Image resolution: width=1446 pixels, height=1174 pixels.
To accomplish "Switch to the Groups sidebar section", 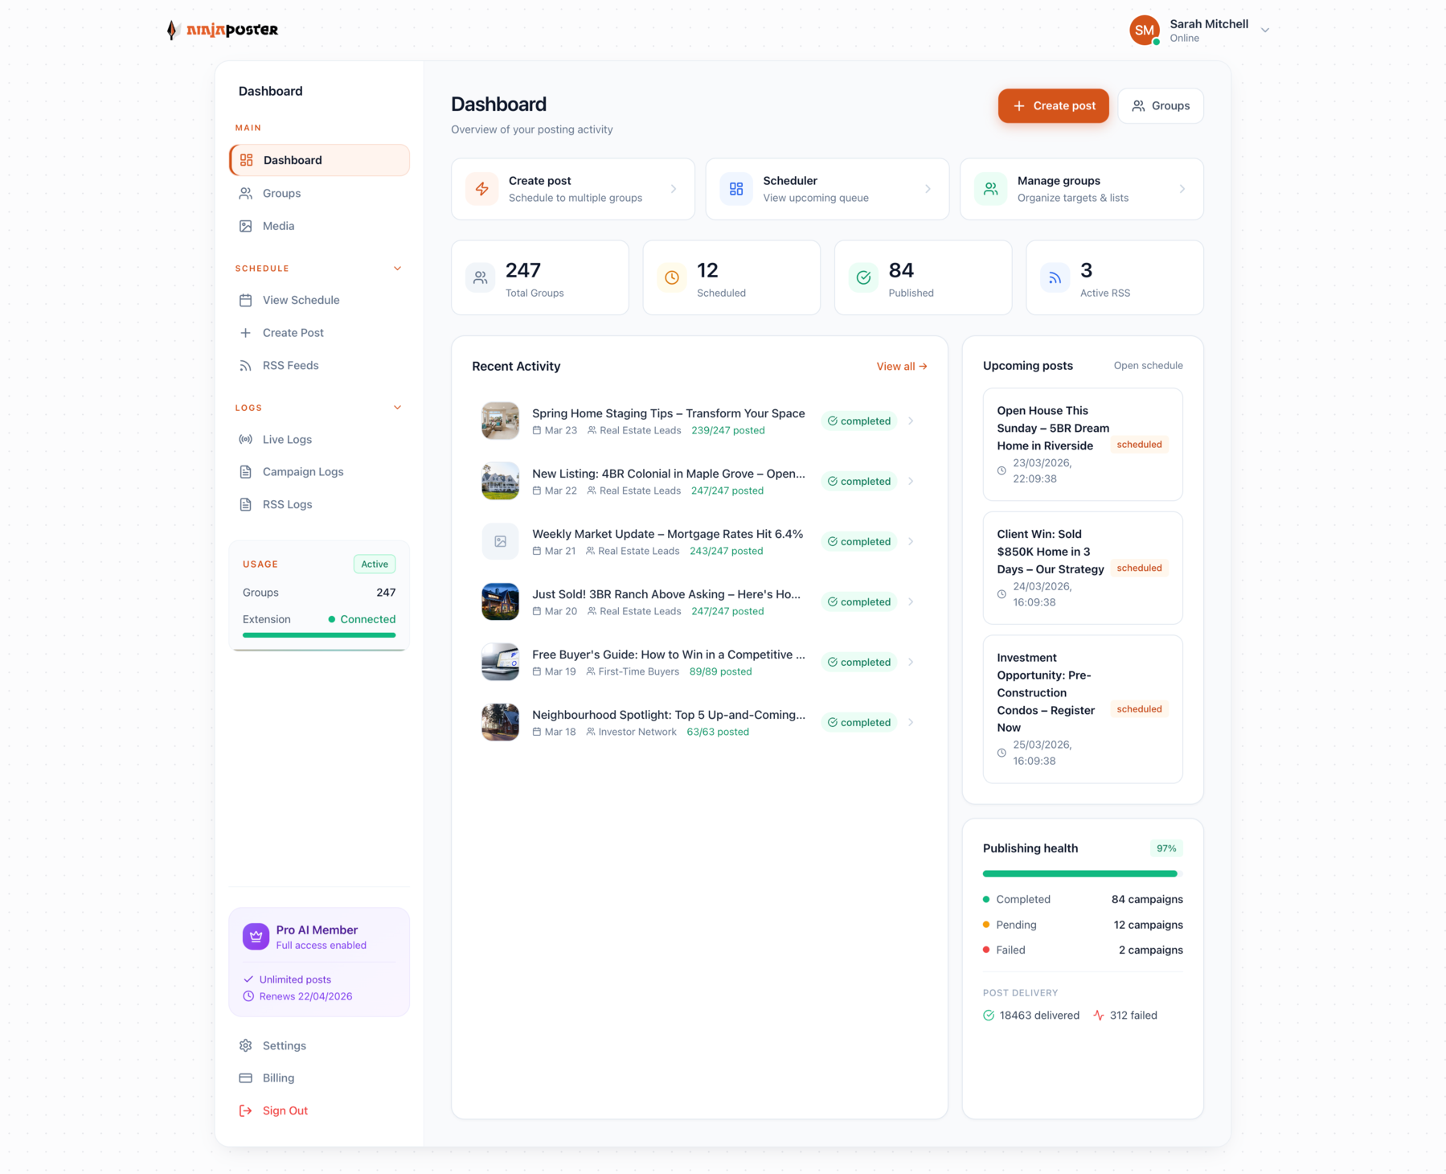I will [281, 193].
